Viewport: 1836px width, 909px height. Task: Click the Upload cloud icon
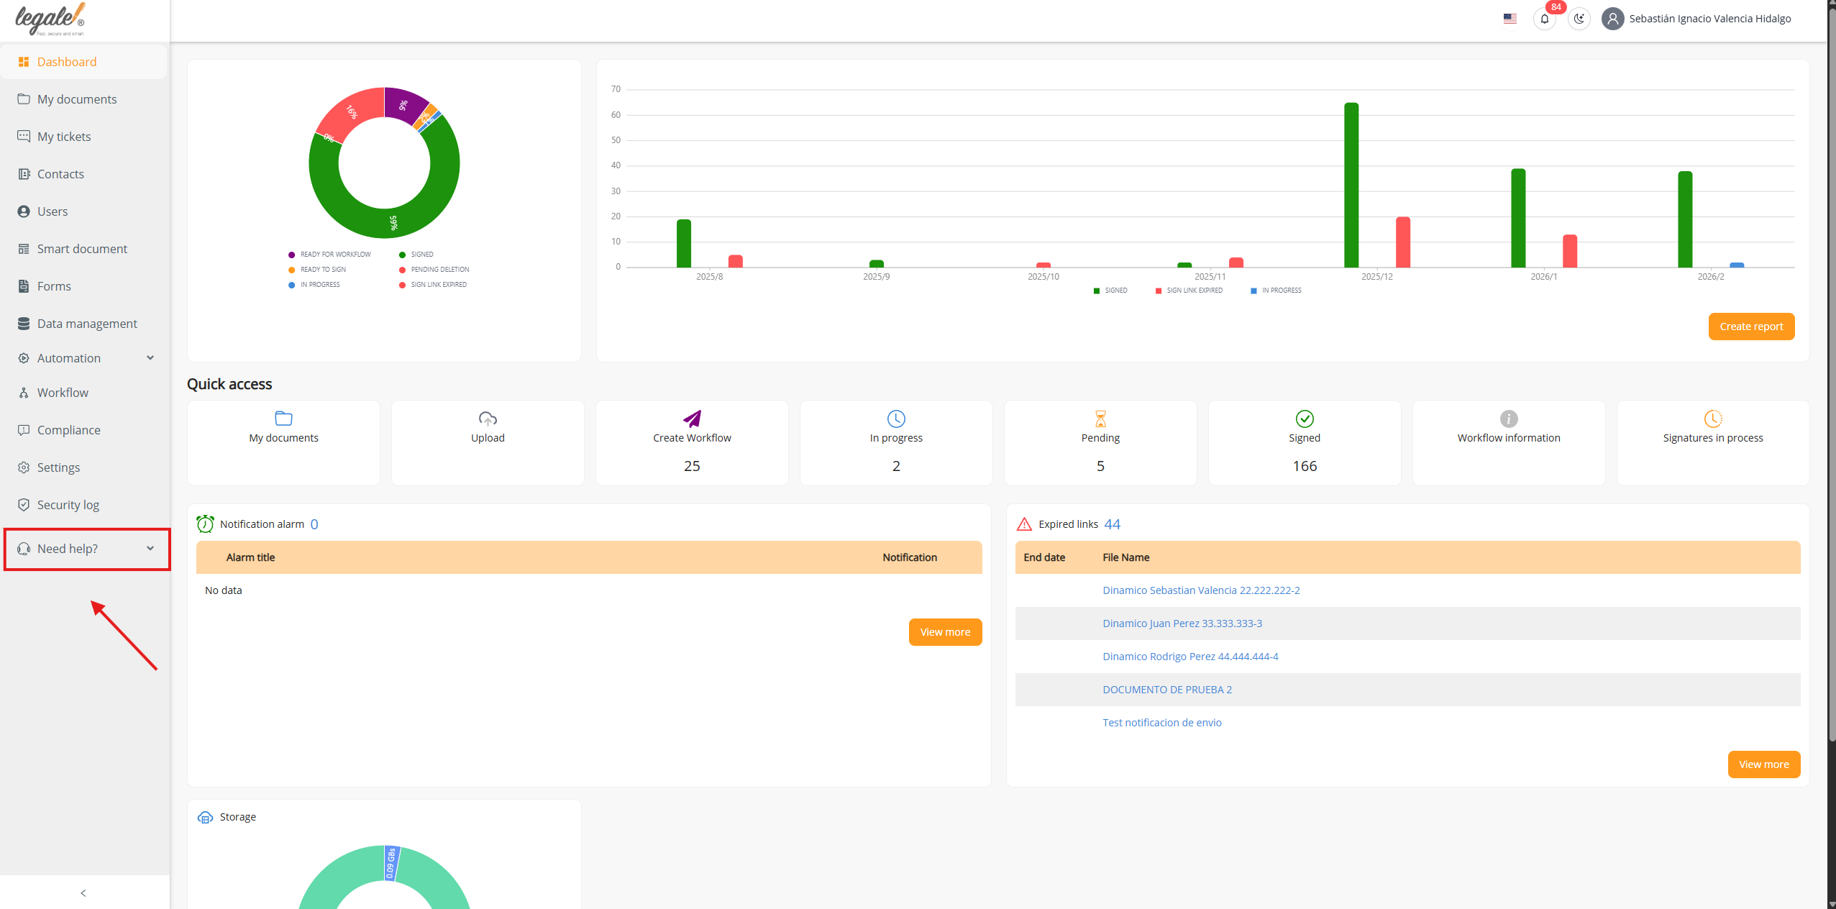488,419
